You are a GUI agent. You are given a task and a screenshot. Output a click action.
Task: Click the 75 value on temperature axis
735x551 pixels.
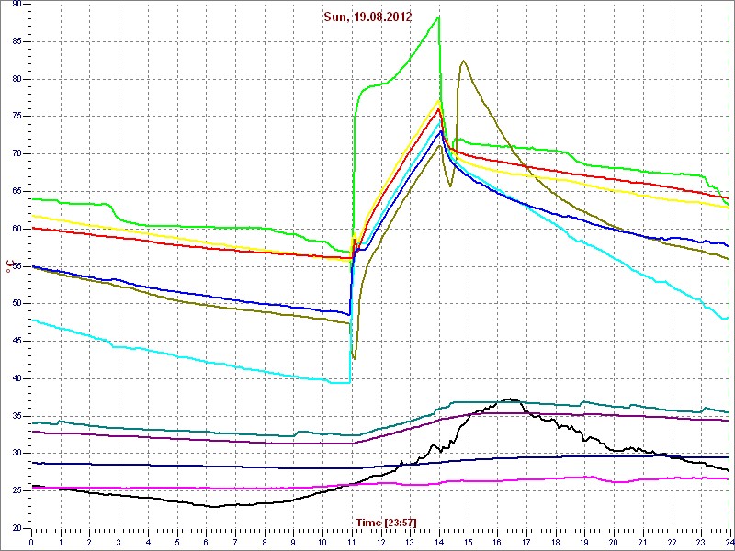pyautogui.click(x=17, y=117)
